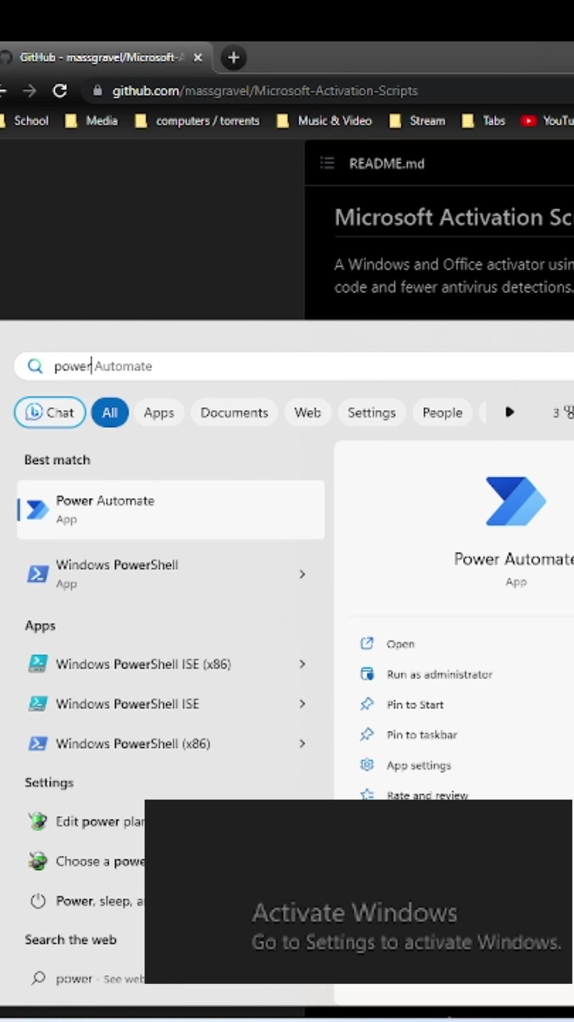Click the Windows PowerShell (x86) icon
This screenshot has width=574, height=1022.
[x=38, y=744]
